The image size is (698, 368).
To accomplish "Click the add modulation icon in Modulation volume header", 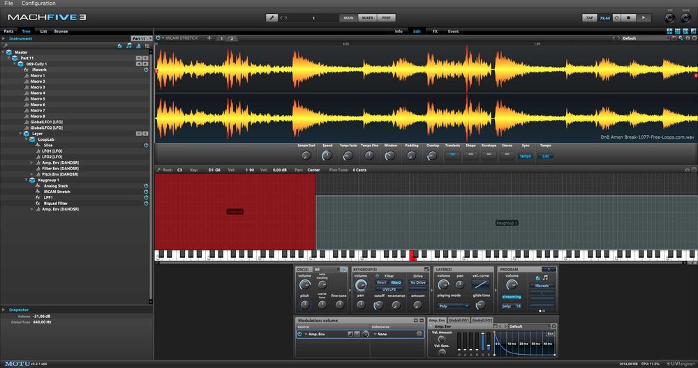I will [416, 321].
